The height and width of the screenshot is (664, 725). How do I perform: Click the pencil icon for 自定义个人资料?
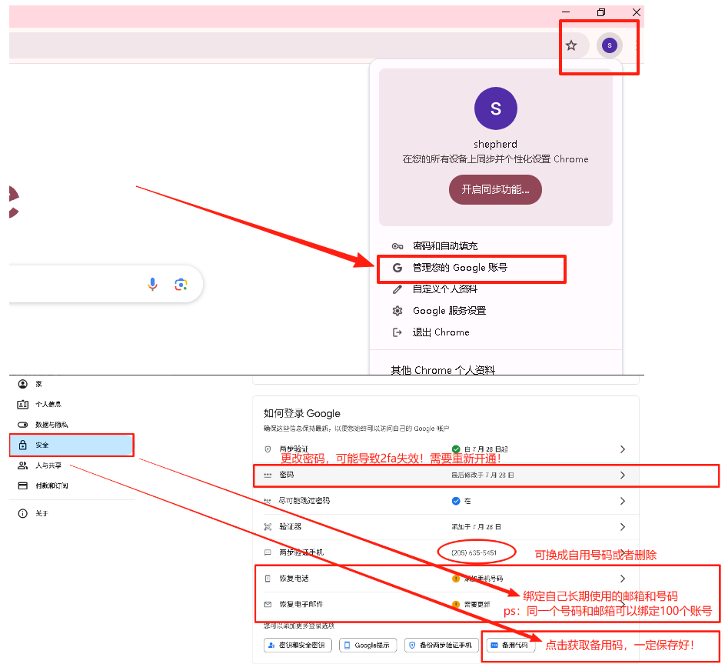point(397,289)
